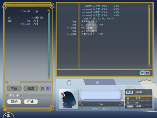This screenshot has width=157, height=118.
Task: Click the 中止 cancel button
Action: [x=31, y=102]
